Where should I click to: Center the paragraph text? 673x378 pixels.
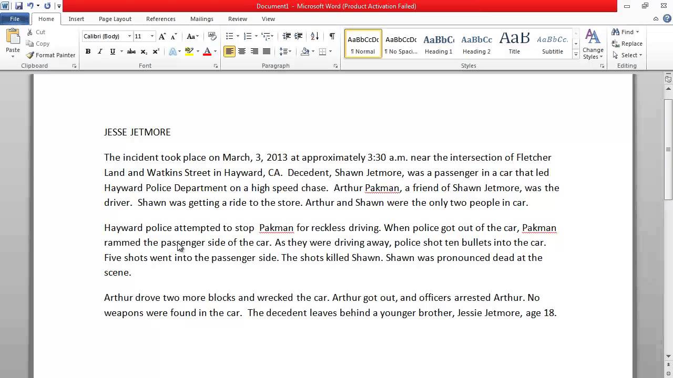click(x=242, y=51)
